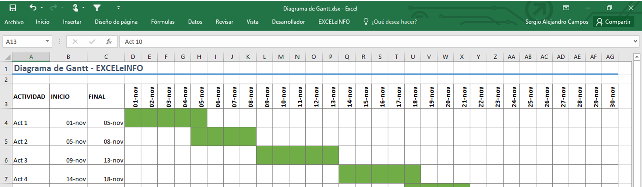The image size is (642, 187).
Task: Click Act 3 start date 09-nov
Action: coord(68,156)
